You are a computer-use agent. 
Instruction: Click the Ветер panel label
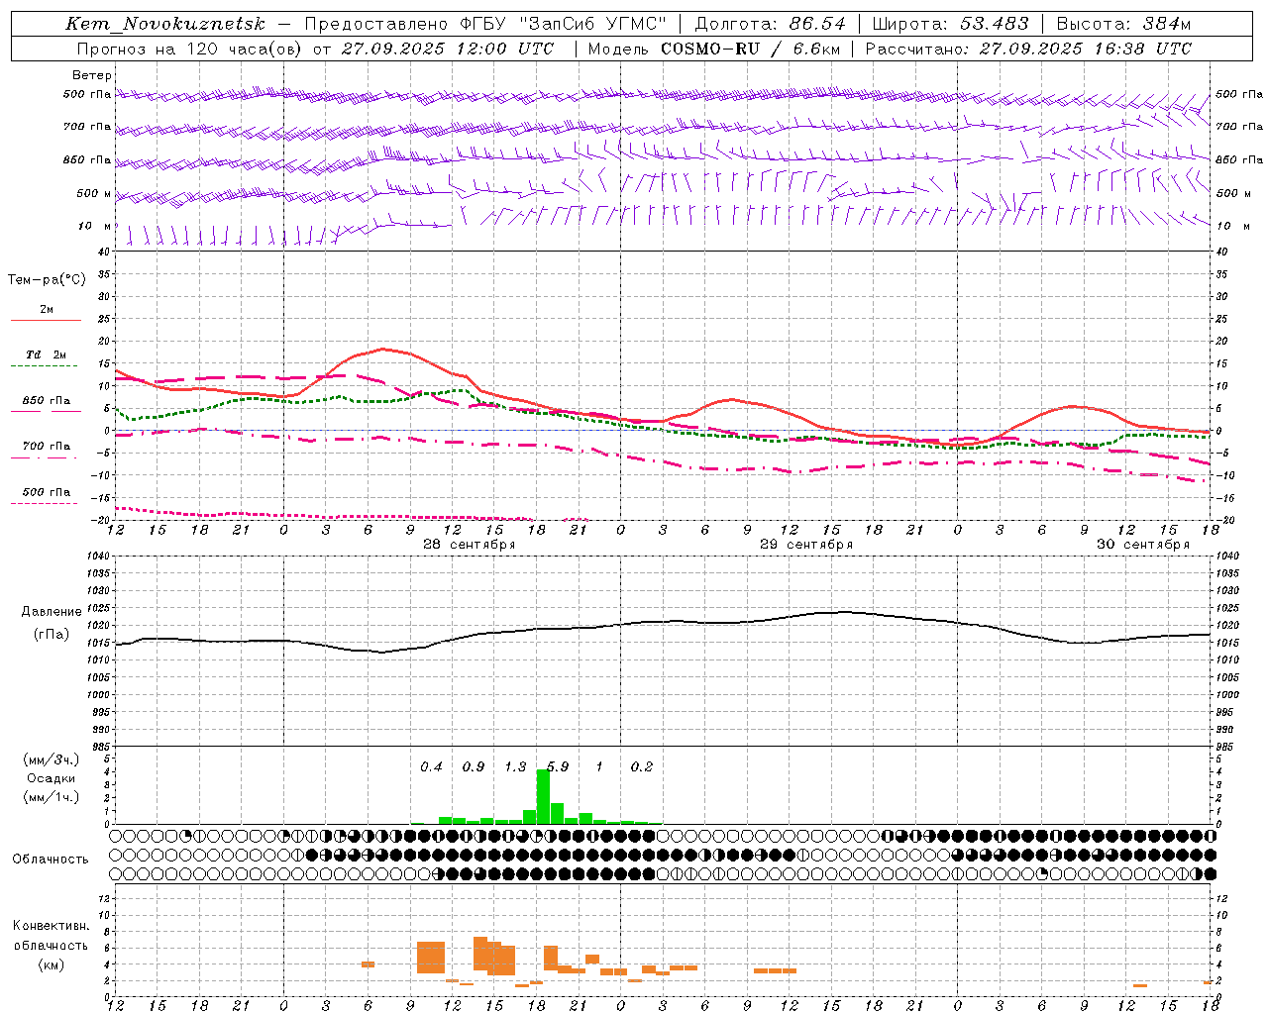[92, 75]
